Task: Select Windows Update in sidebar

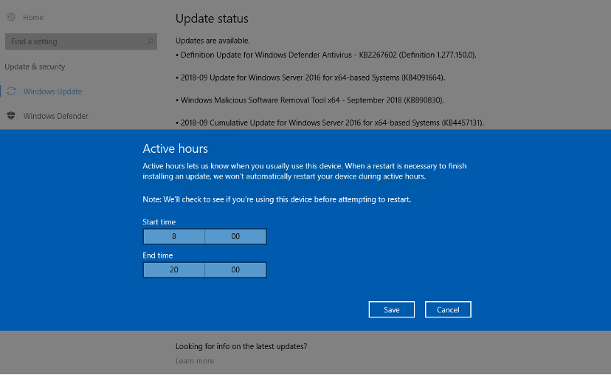Action: (52, 92)
